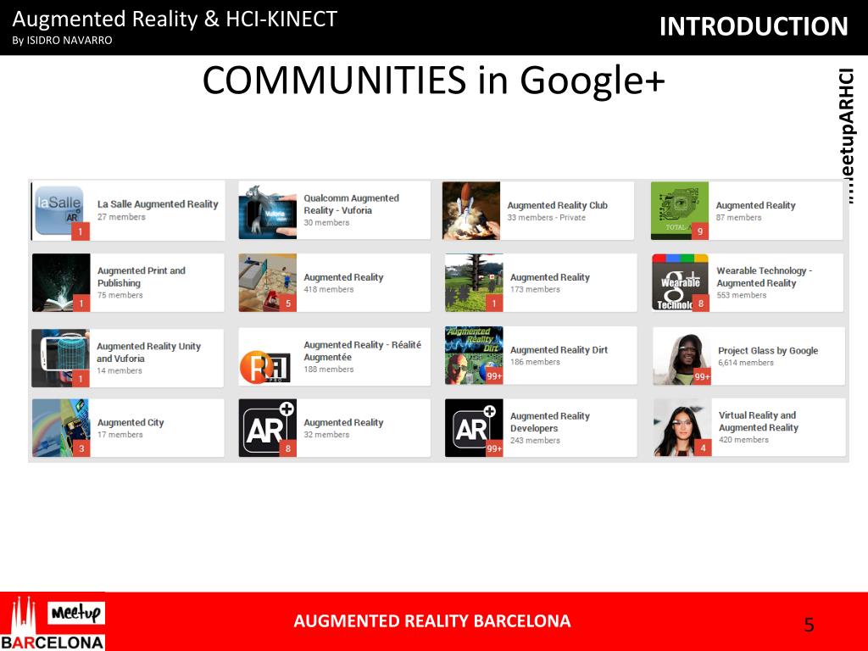Open the La Salle AR community thumbnail
The width and height of the screenshot is (868, 651).
pyautogui.click(x=60, y=211)
